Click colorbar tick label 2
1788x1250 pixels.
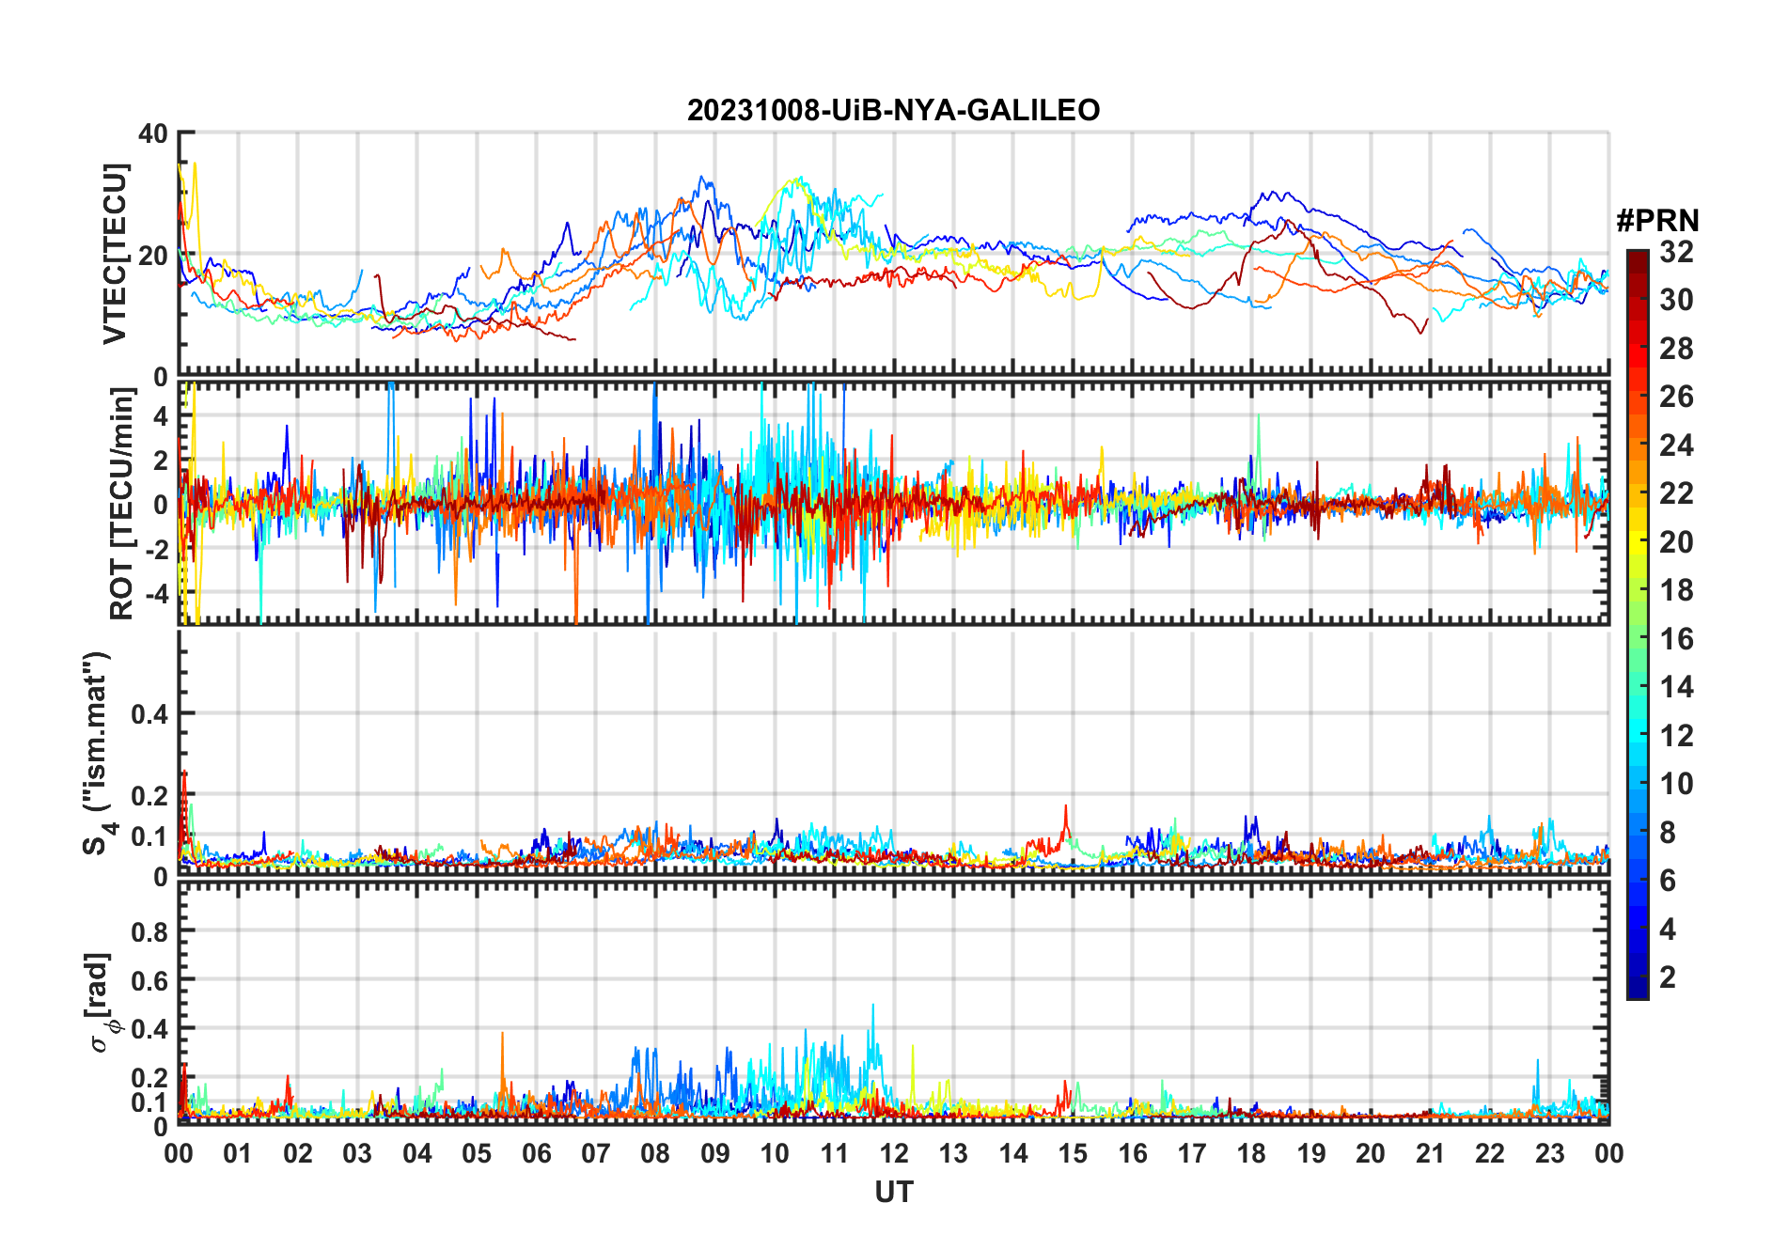coord(1668,977)
